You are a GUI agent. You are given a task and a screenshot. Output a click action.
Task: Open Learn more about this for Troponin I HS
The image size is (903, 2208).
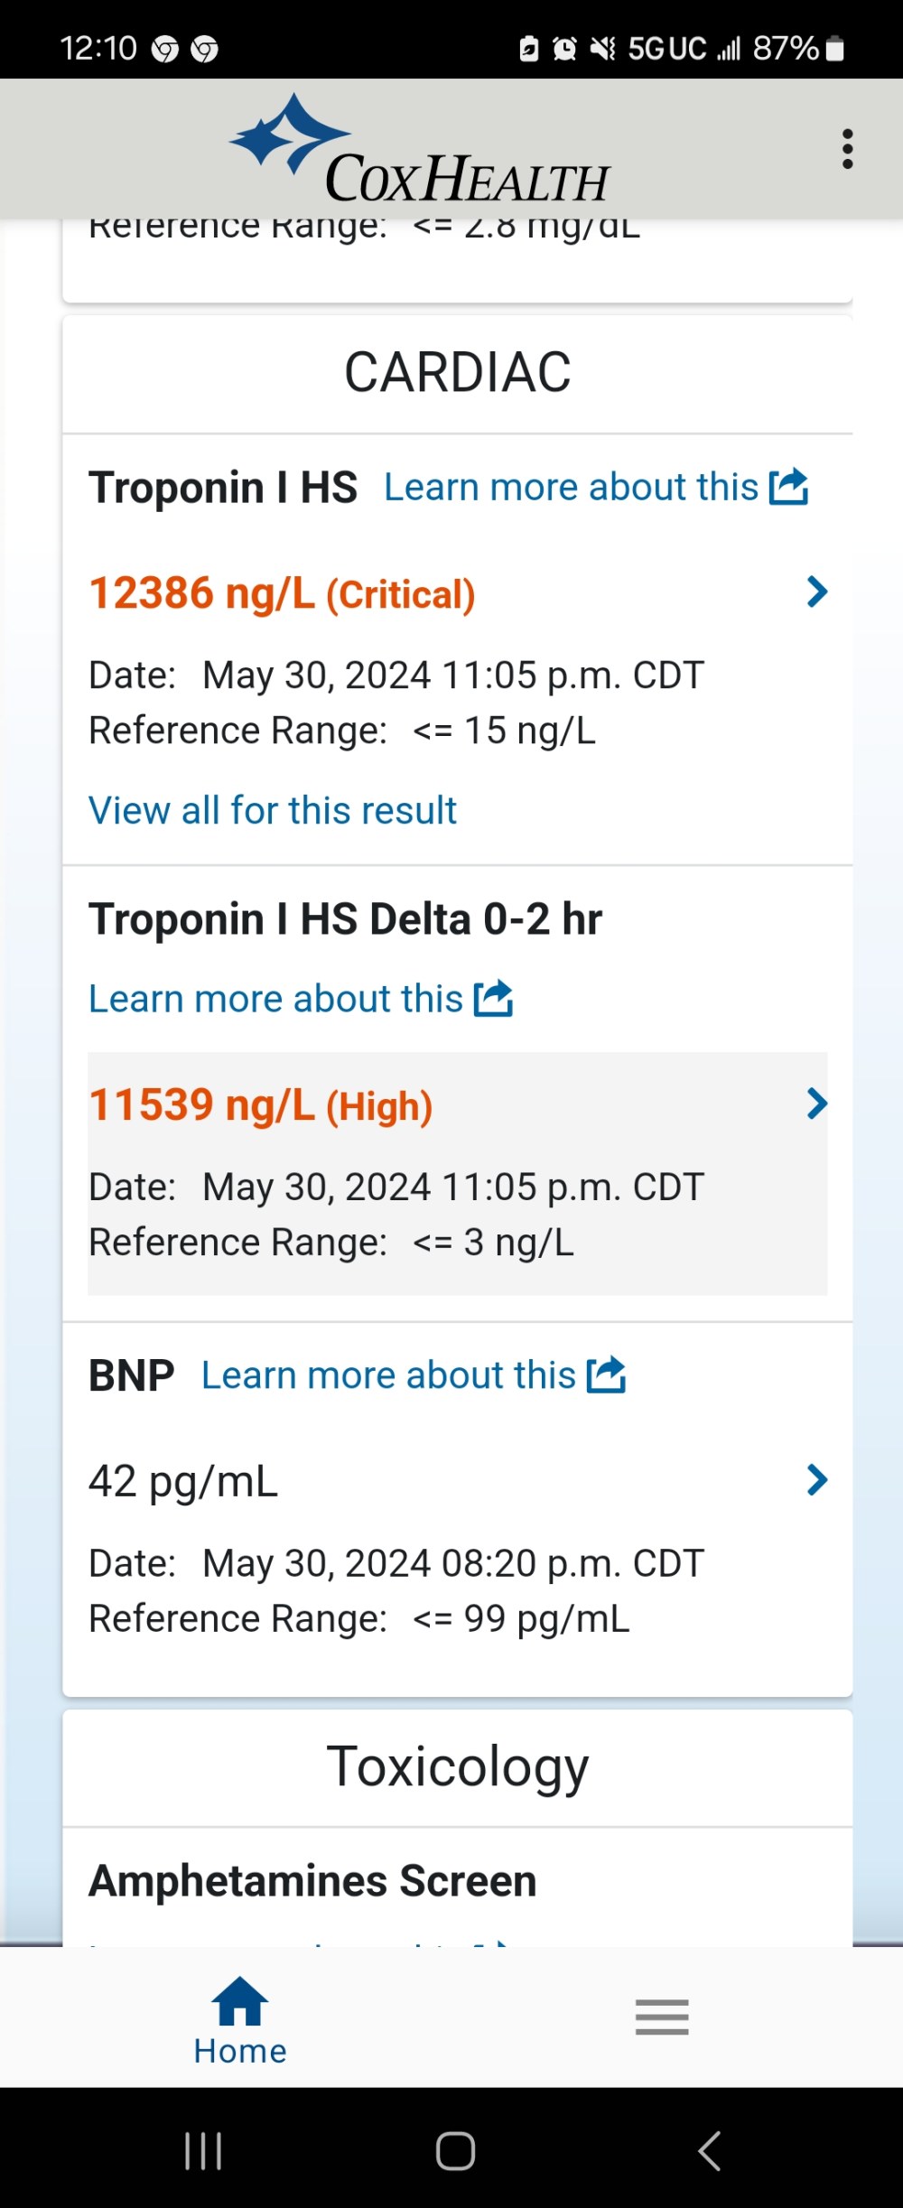[572, 488]
